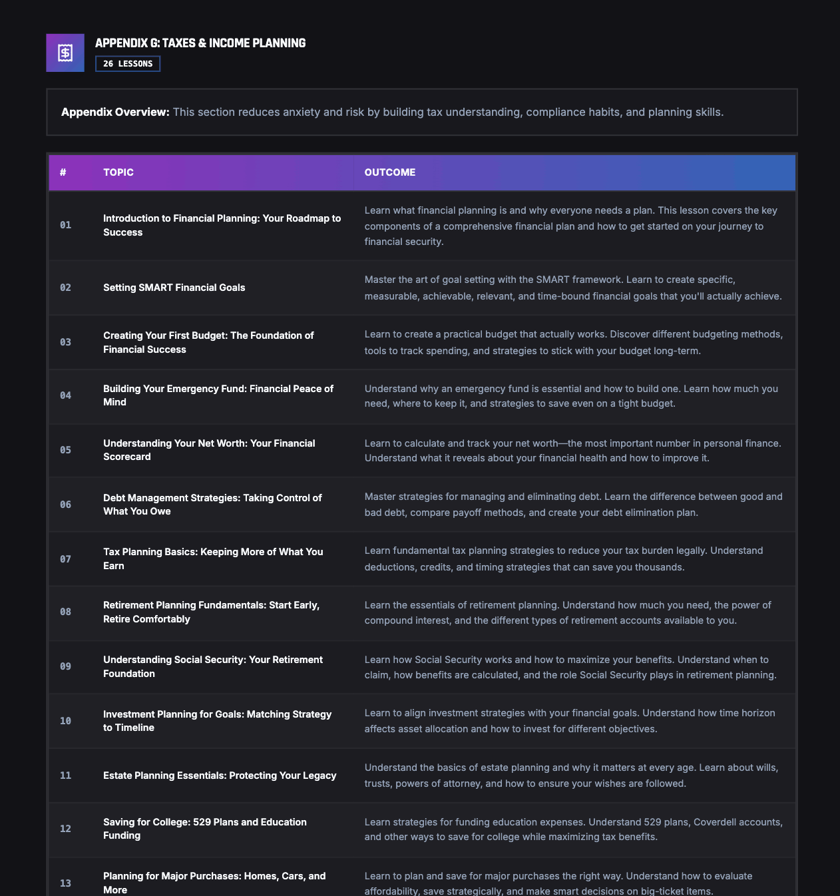Click row number 10 in the table
This screenshot has width=840, height=896.
click(65, 721)
